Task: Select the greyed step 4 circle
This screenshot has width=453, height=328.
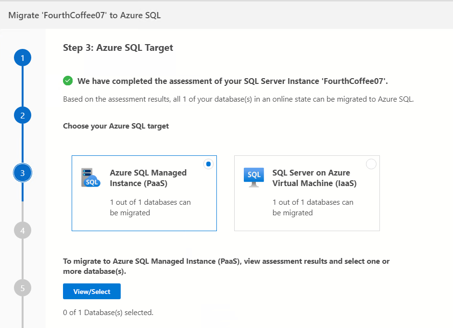Action: point(23,230)
